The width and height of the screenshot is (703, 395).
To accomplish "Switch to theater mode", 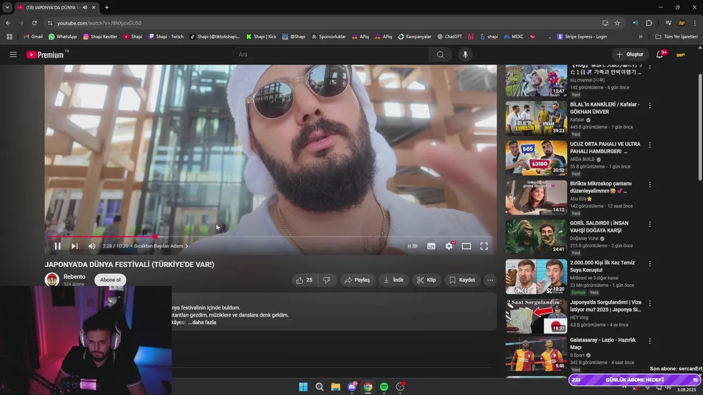I will tap(466, 246).
